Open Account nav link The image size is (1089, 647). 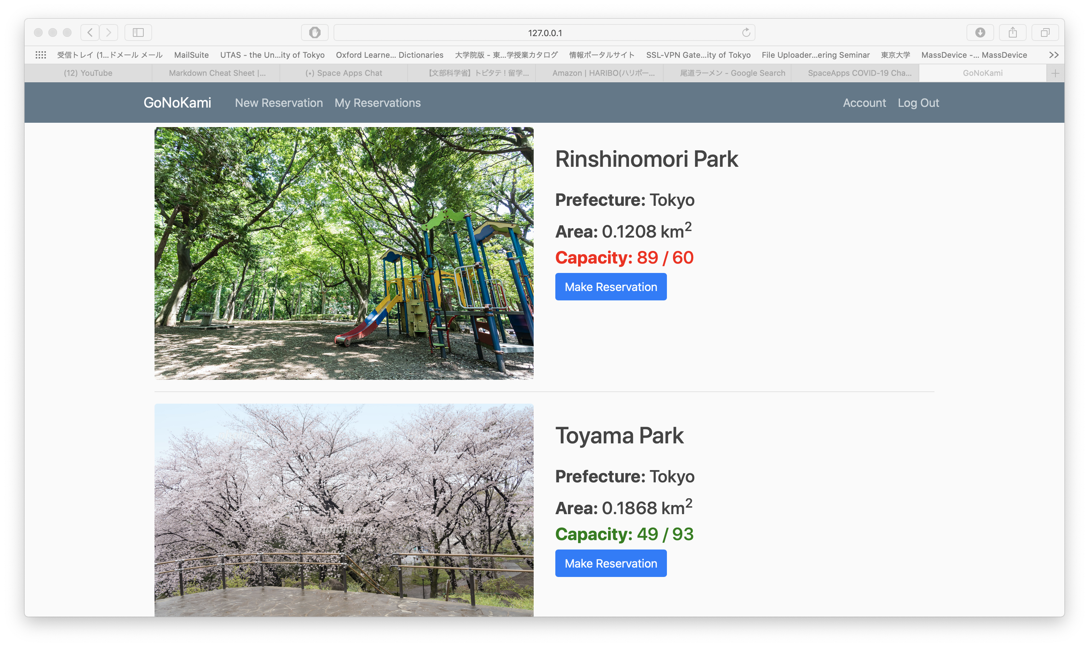[x=864, y=103]
